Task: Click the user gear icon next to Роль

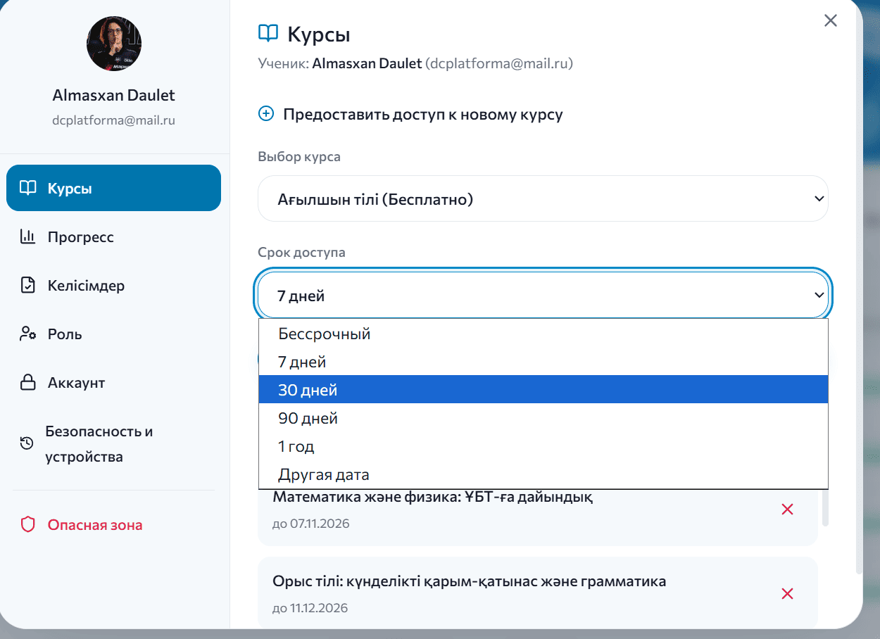Action: click(27, 334)
